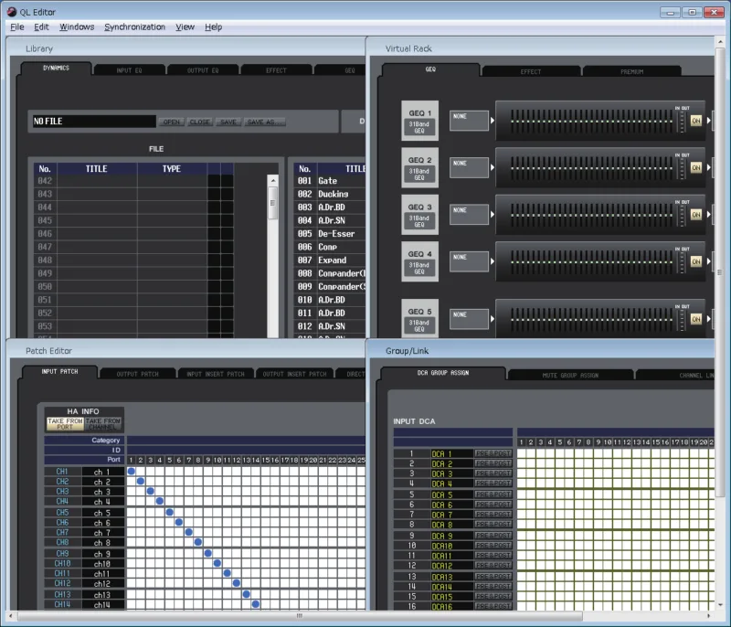Click GEQ 1 output arrow after ON button
Image resolution: width=731 pixels, height=627 pixels.
[x=709, y=121]
